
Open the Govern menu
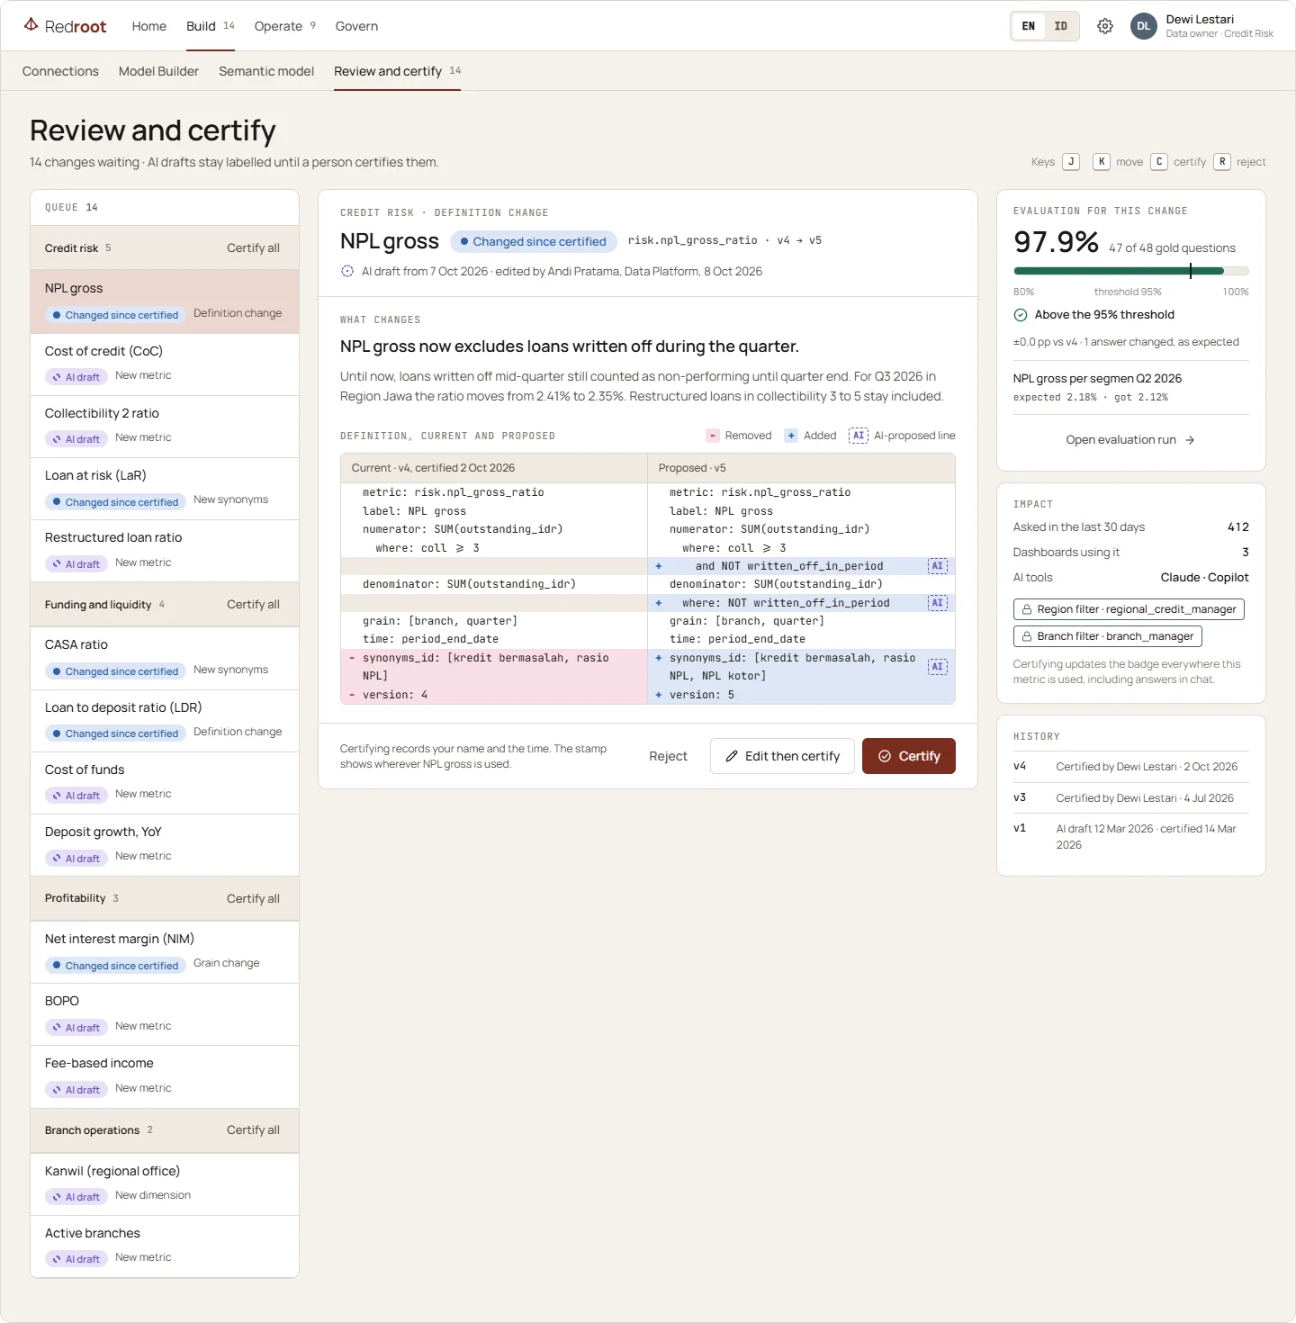356,26
